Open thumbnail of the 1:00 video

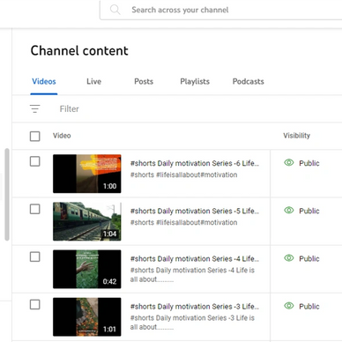87,174
